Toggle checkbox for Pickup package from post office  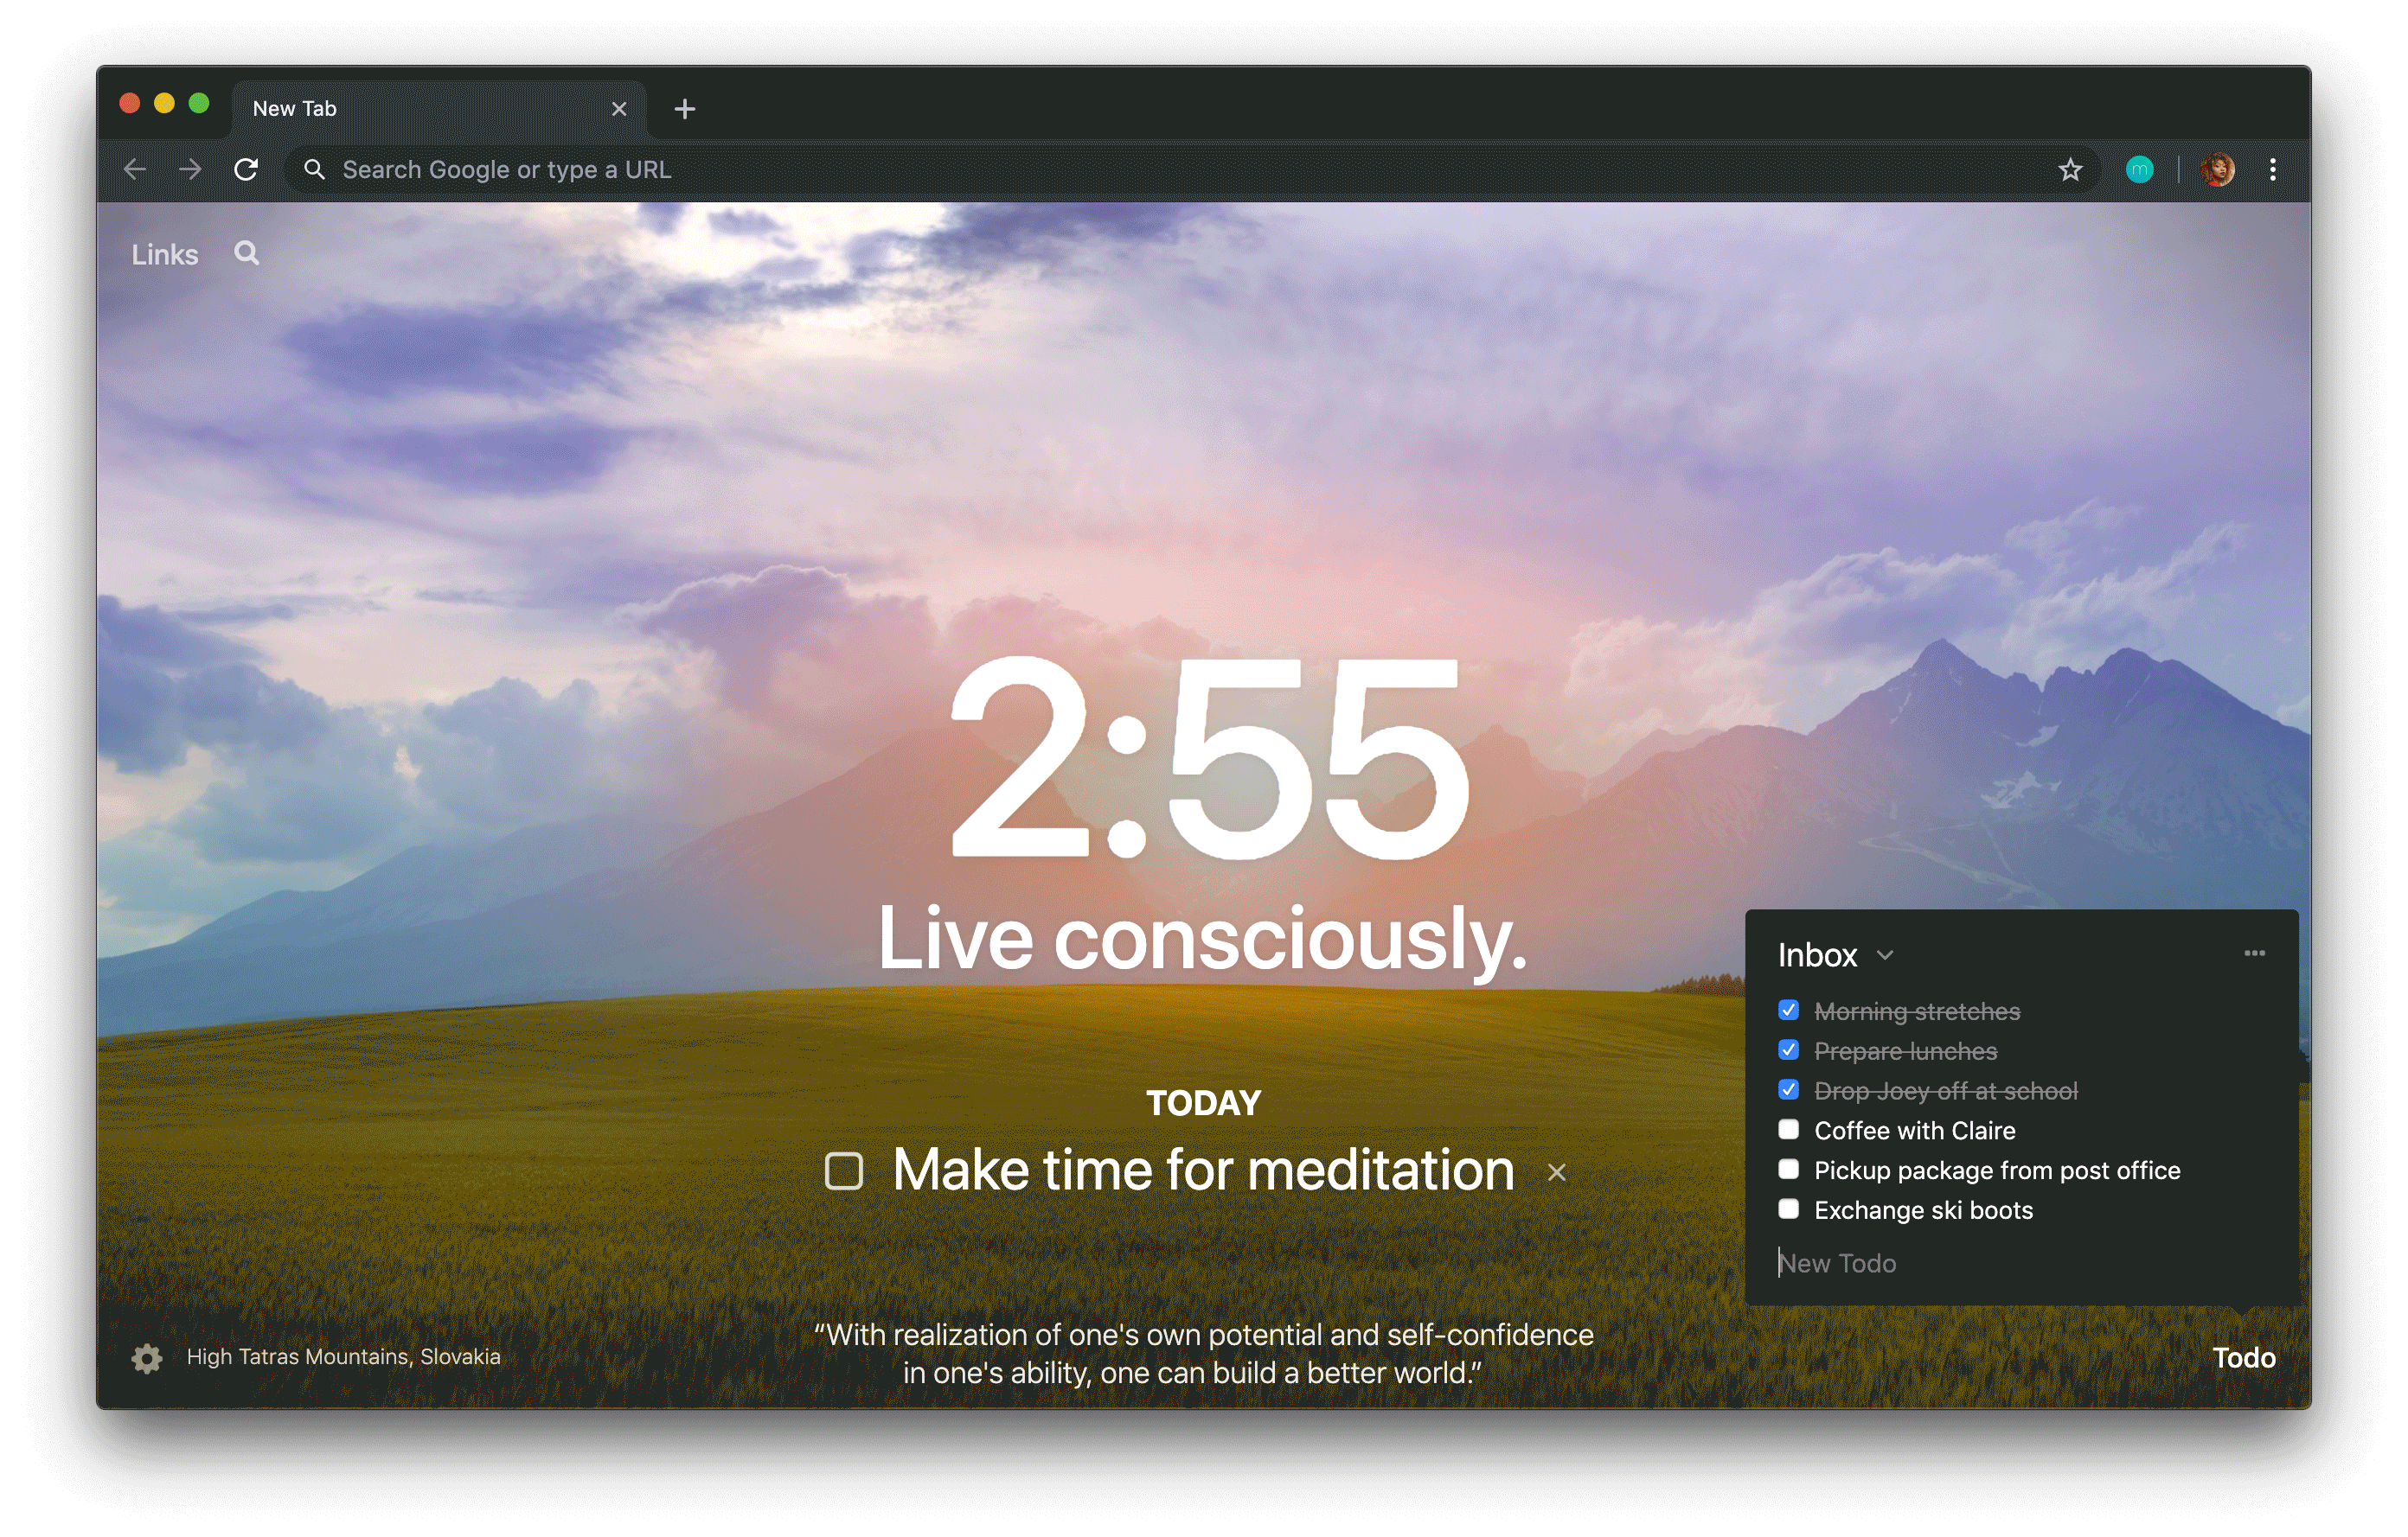pyautogui.click(x=1789, y=1170)
